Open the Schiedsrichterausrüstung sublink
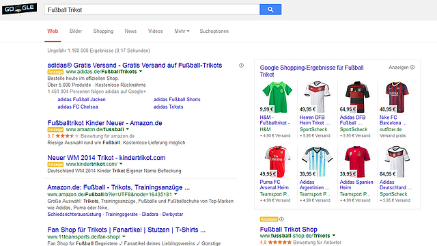Viewport: 437px width, 246px height. [74, 214]
